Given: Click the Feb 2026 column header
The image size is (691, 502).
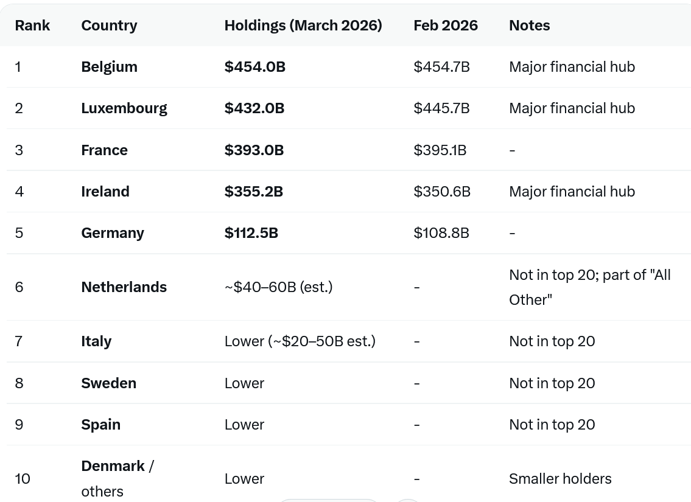Looking at the screenshot, I should tap(446, 26).
